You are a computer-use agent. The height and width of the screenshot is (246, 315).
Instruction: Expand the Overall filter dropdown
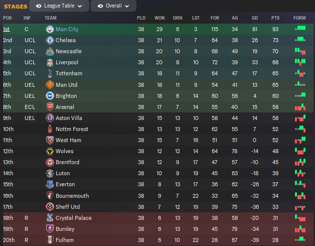point(116,6)
